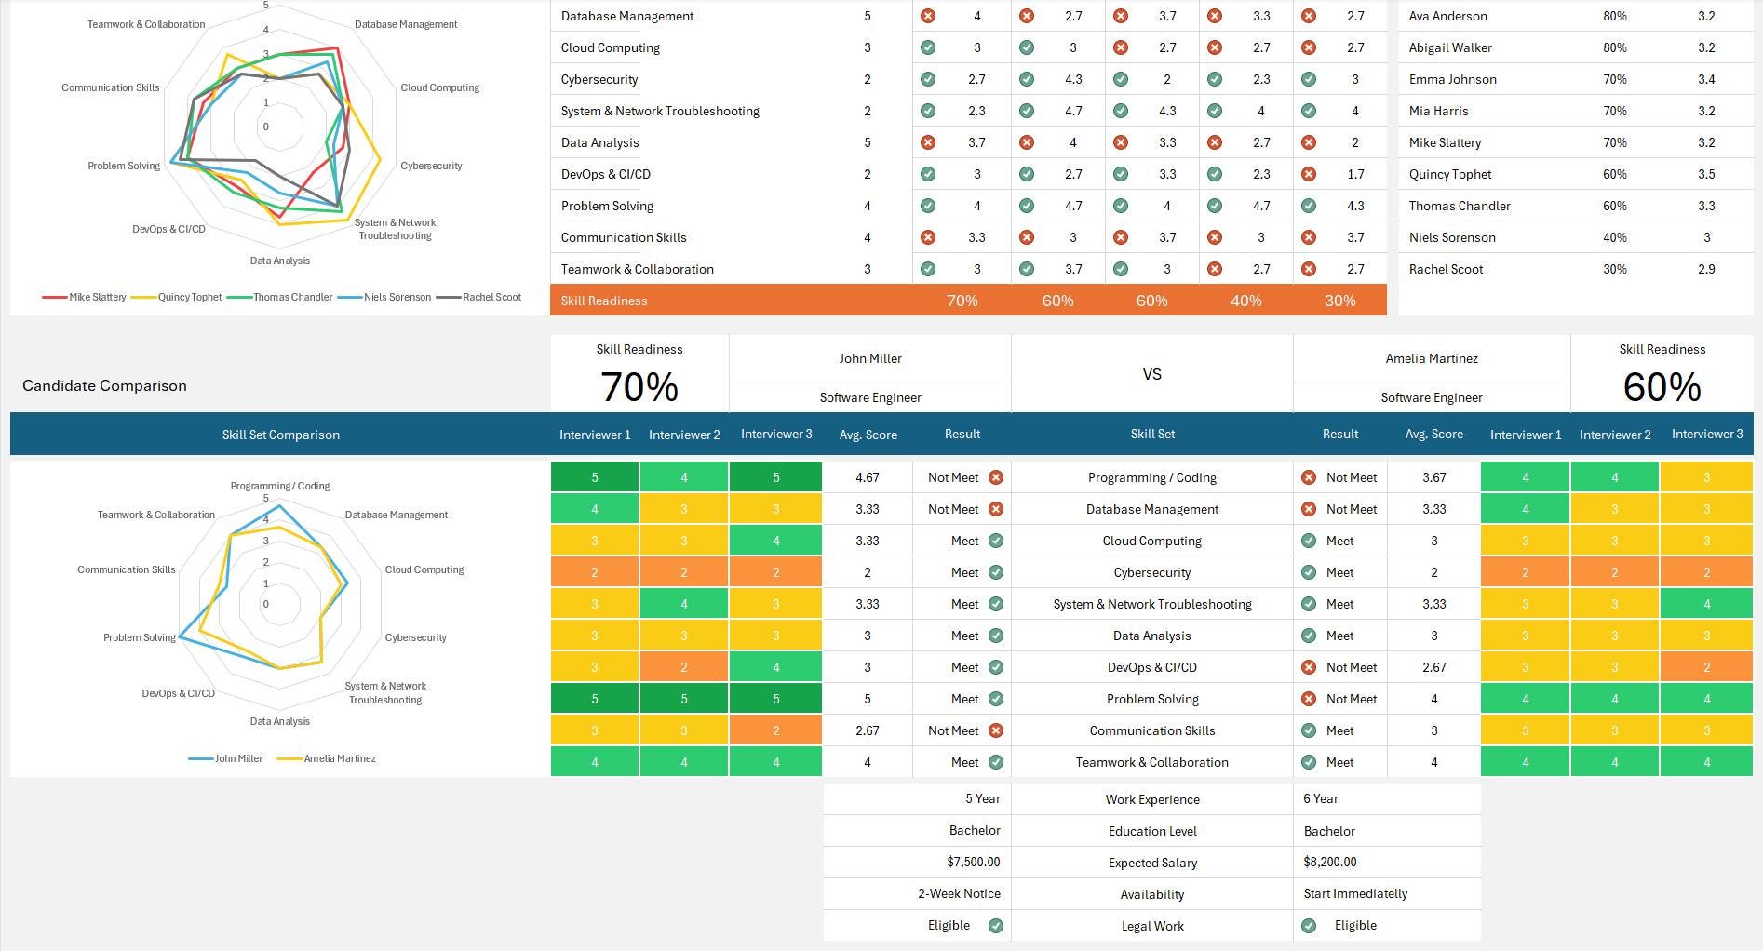Click the red cross beside 4 in Database Management row
This screenshot has height=951, width=1763.
[927, 16]
